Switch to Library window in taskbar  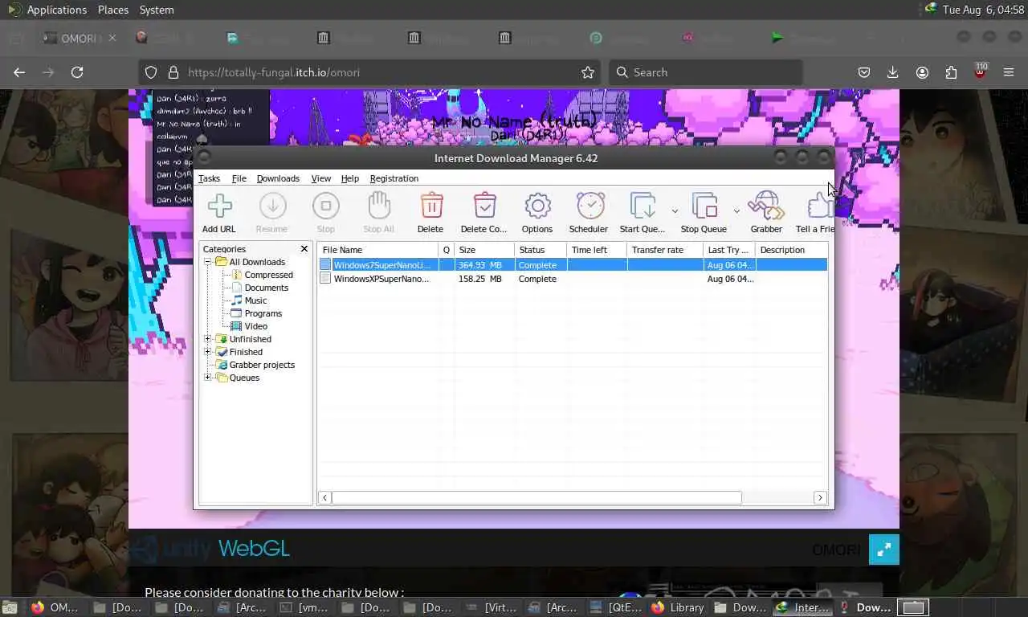pos(679,607)
